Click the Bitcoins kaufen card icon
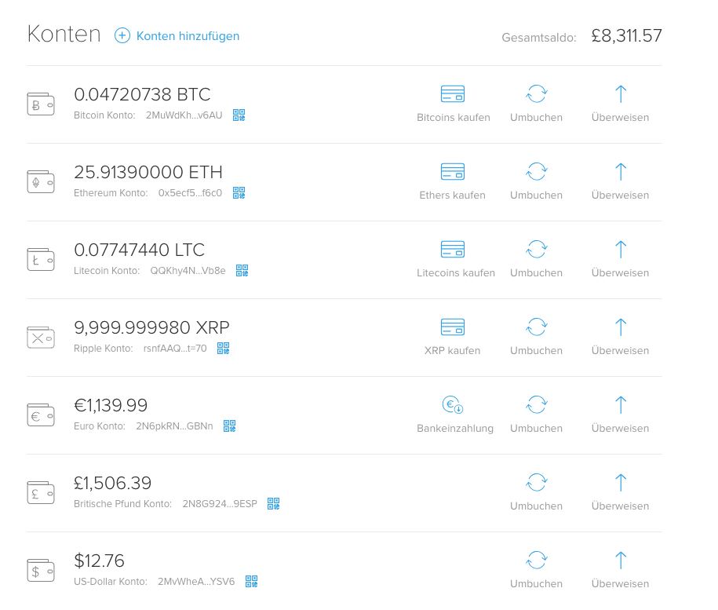Screen dimensions: 718x610 453,94
